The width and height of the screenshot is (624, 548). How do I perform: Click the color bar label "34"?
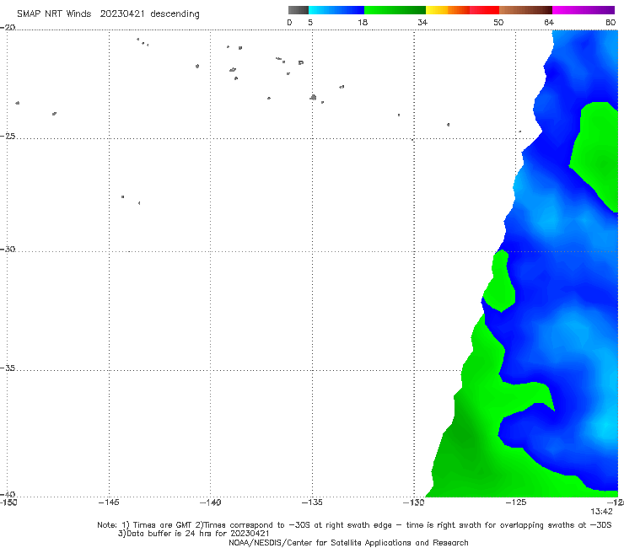(422, 22)
